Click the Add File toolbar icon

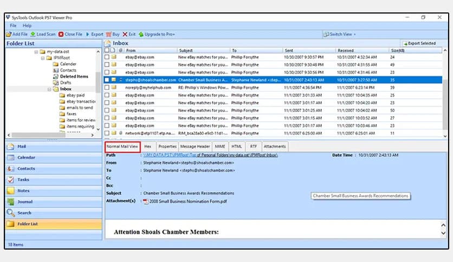pyautogui.click(x=9, y=34)
